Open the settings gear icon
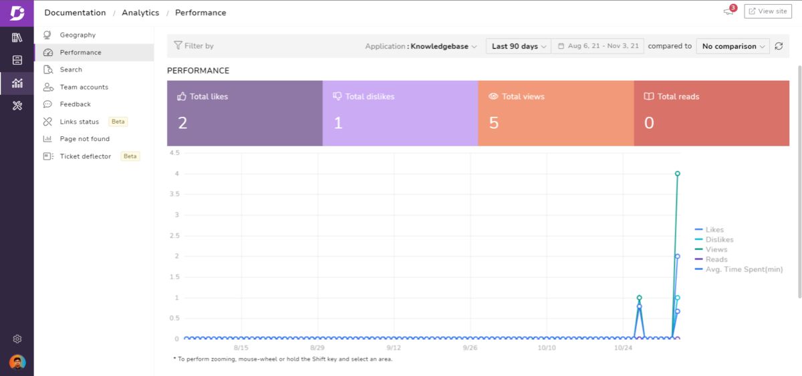This screenshot has height=376, width=802. [17, 339]
